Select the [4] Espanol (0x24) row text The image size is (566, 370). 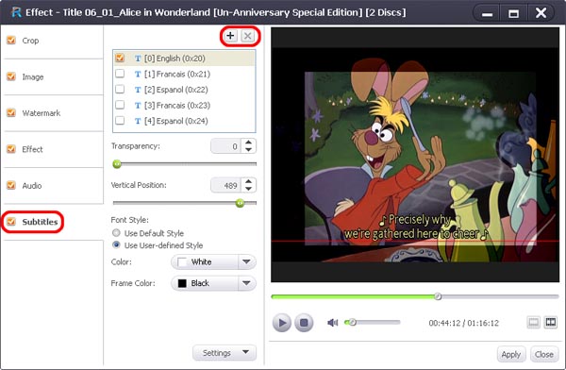pyautogui.click(x=176, y=121)
